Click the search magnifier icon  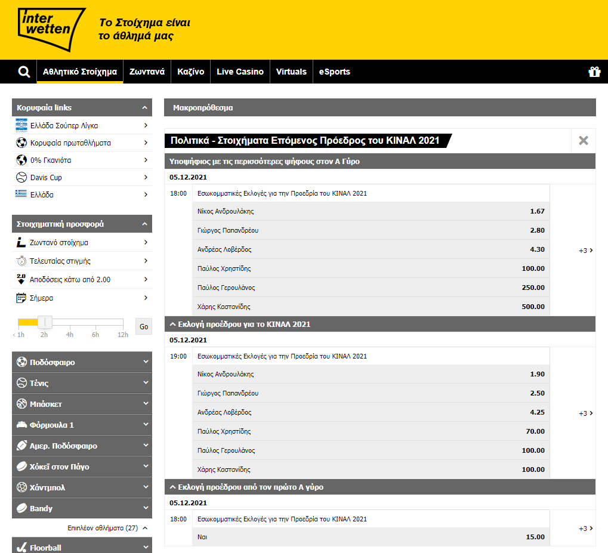coord(24,72)
